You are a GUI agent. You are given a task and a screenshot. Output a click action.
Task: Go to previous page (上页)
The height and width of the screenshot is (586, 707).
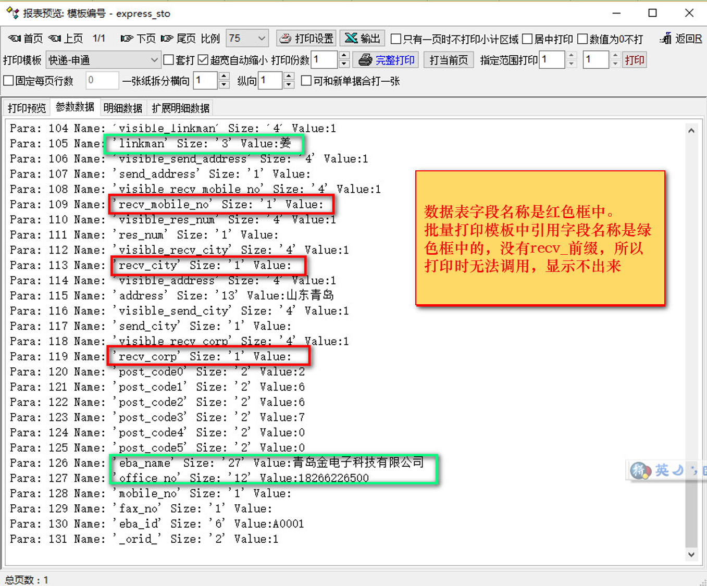(x=66, y=39)
